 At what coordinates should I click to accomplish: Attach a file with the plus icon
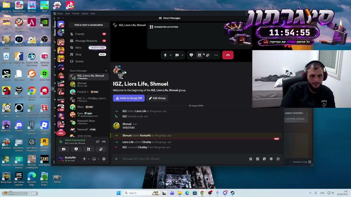pyautogui.click(x=116, y=159)
